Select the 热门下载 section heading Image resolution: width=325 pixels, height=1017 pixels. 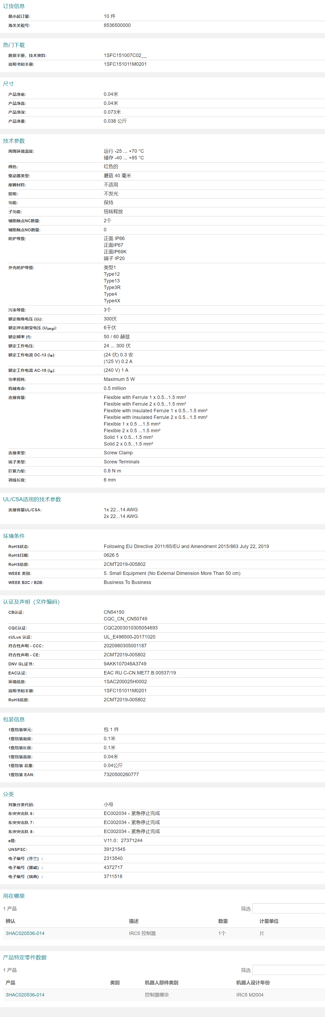14,45
